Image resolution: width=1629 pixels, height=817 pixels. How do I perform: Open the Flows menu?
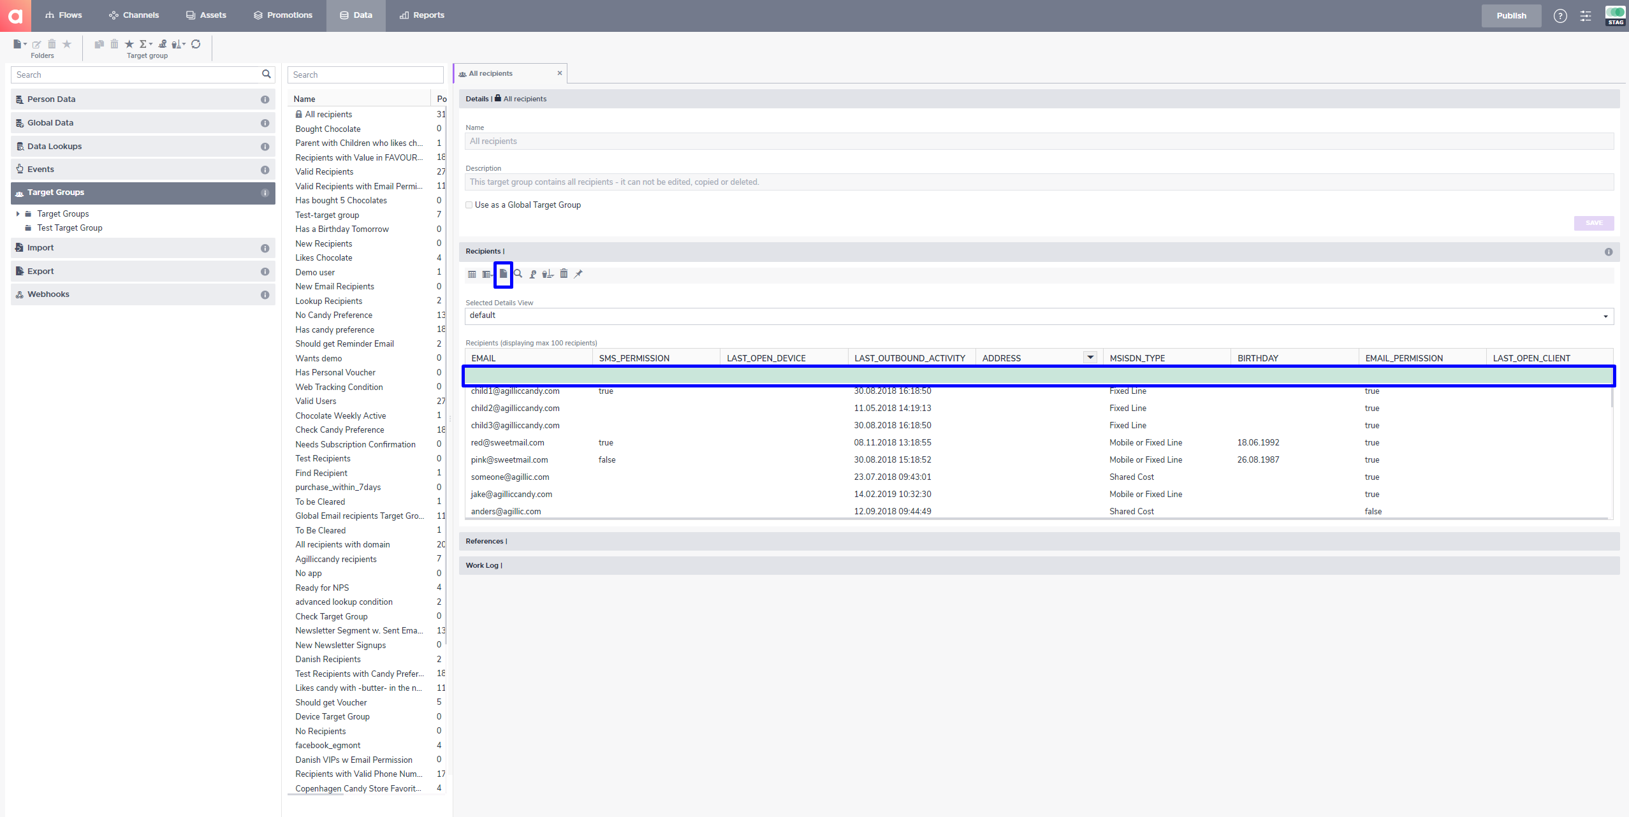click(64, 15)
